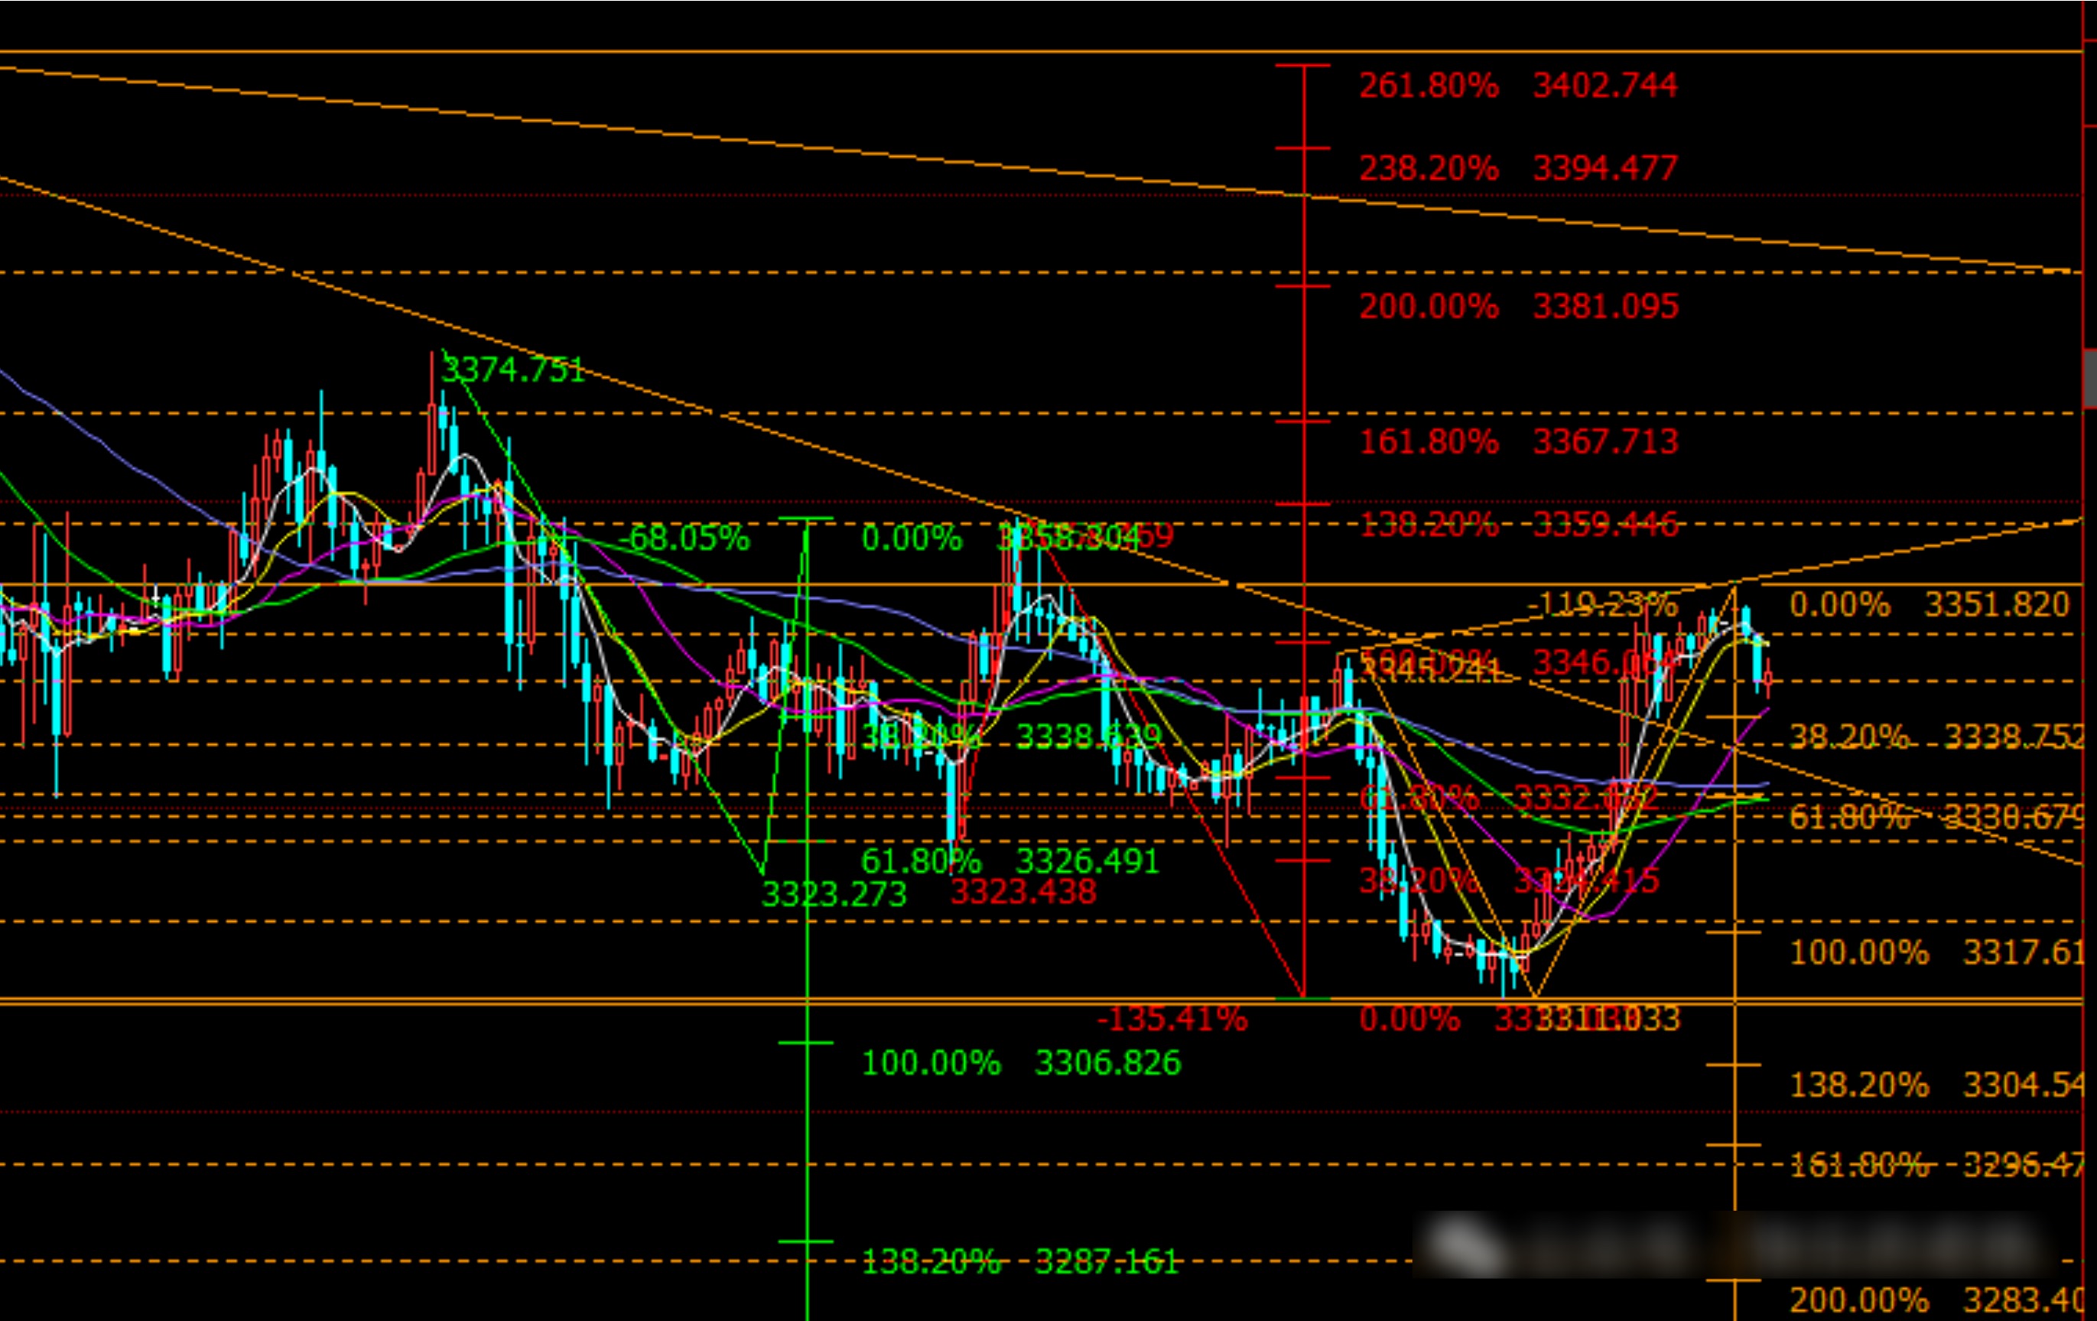Click the 261.80% 3402.744 Fibonacci label

pyautogui.click(x=1517, y=86)
